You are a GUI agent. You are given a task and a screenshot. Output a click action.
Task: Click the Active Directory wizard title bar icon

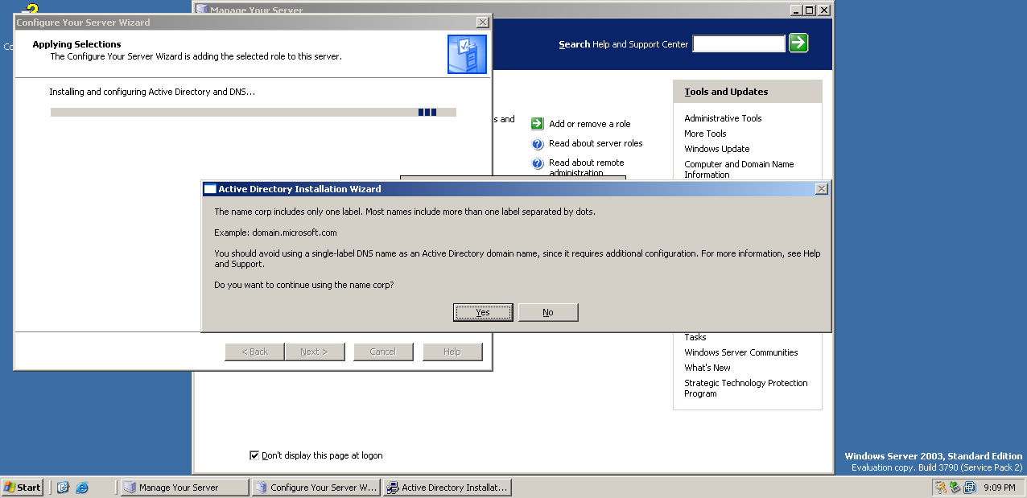[210, 189]
